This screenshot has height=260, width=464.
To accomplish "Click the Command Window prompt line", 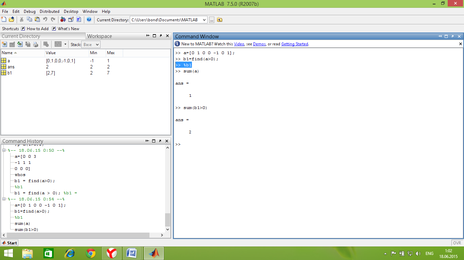I will [178, 145].
